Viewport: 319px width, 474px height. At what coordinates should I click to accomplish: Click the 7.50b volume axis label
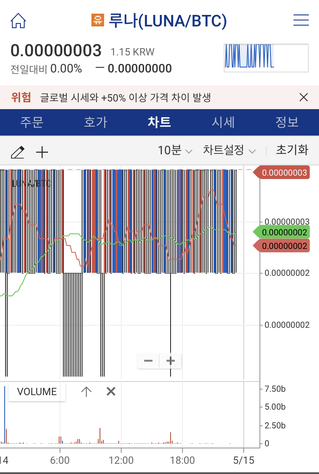[275, 389]
